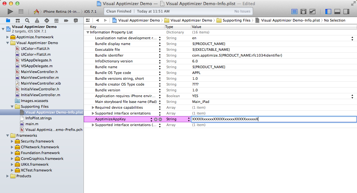Open the Symbol navigator icon

pos(17,21)
